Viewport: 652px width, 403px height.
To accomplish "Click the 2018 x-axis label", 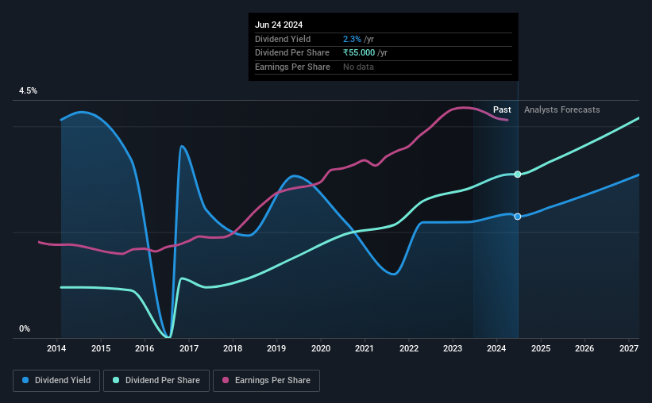I will coord(233,348).
